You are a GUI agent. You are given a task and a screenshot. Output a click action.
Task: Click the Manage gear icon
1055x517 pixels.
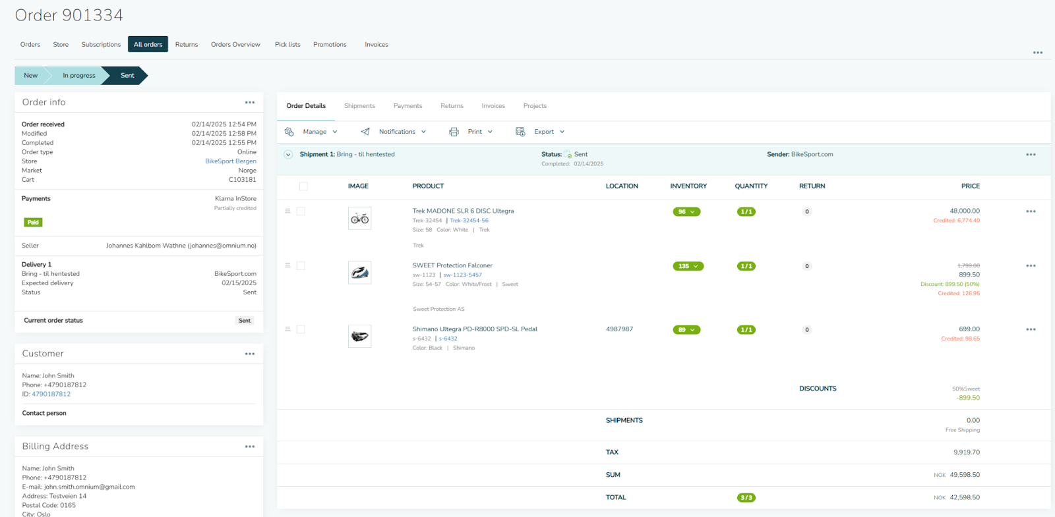289,132
